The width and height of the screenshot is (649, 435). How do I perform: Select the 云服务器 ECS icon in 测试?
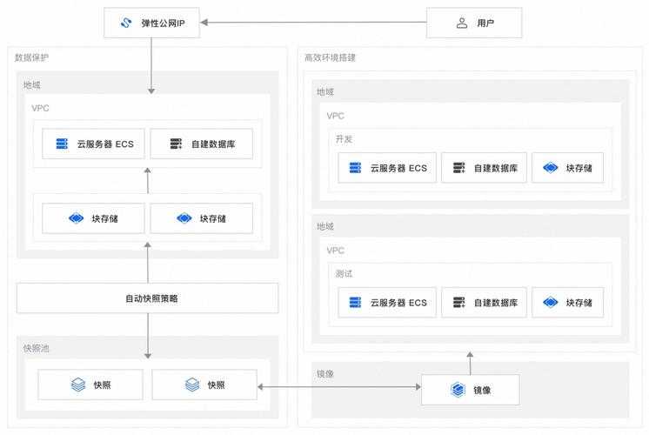pyautogui.click(x=355, y=302)
